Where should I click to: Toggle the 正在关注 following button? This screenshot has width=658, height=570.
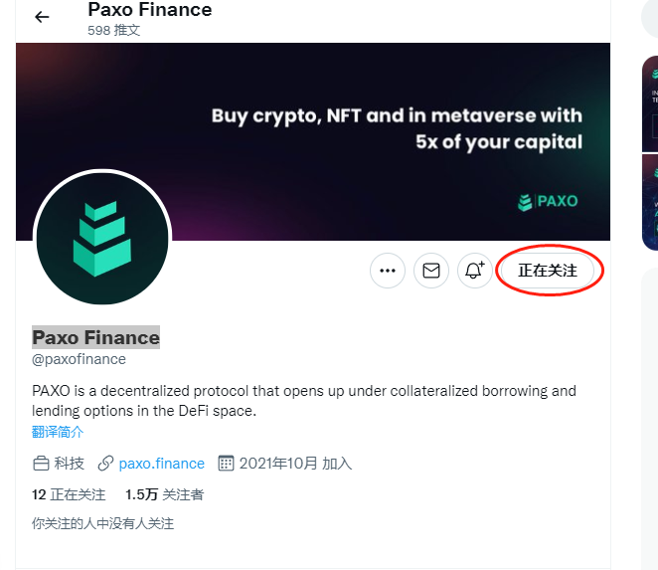coord(549,271)
